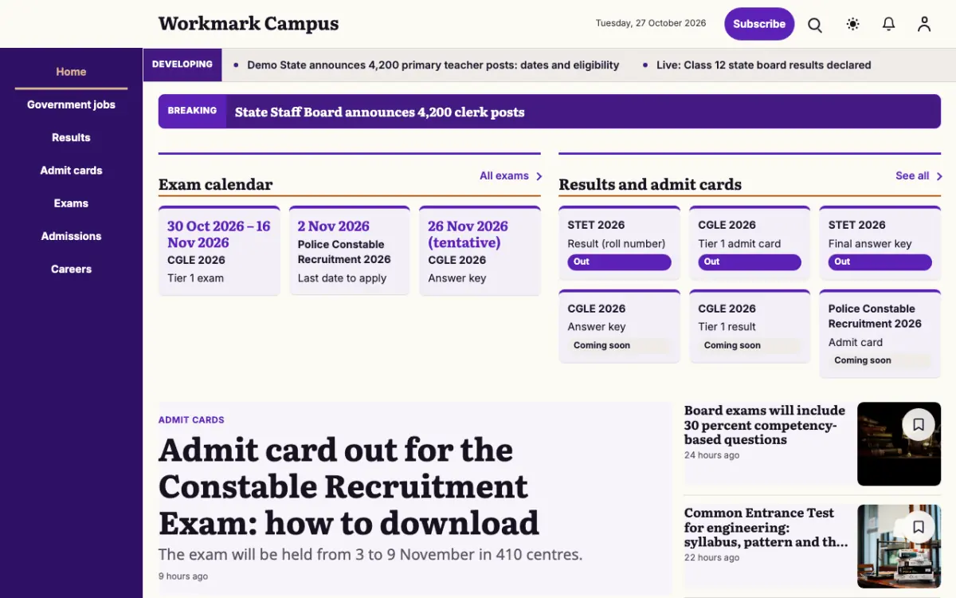Open Board exams competency-based questions headline
The width and height of the screenshot is (956, 598).
765,425
